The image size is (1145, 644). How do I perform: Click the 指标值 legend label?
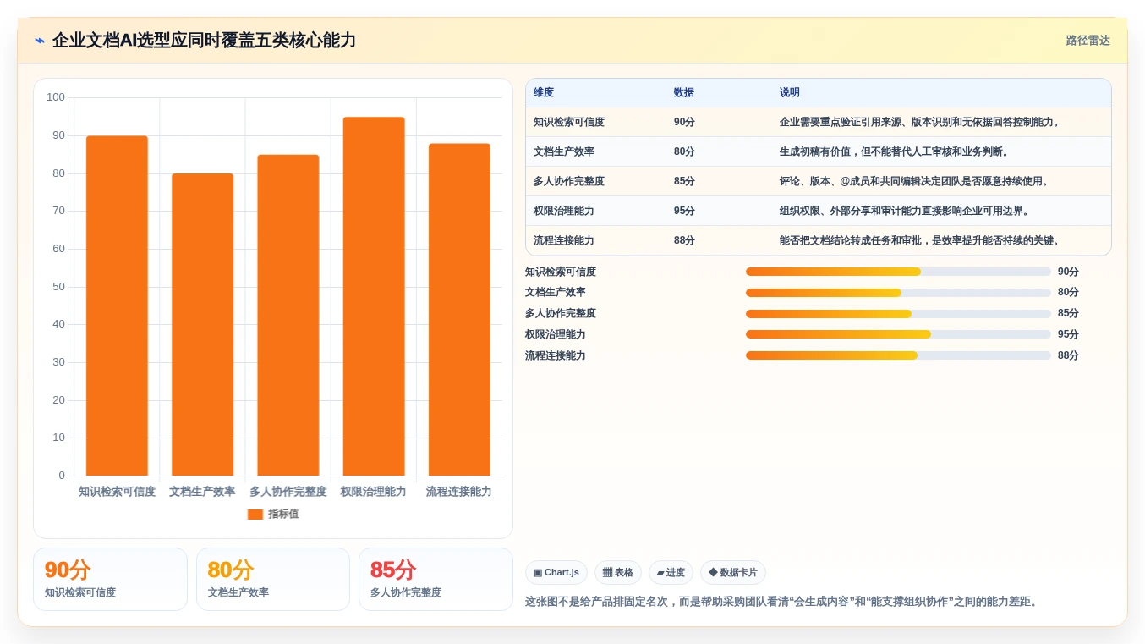point(283,515)
